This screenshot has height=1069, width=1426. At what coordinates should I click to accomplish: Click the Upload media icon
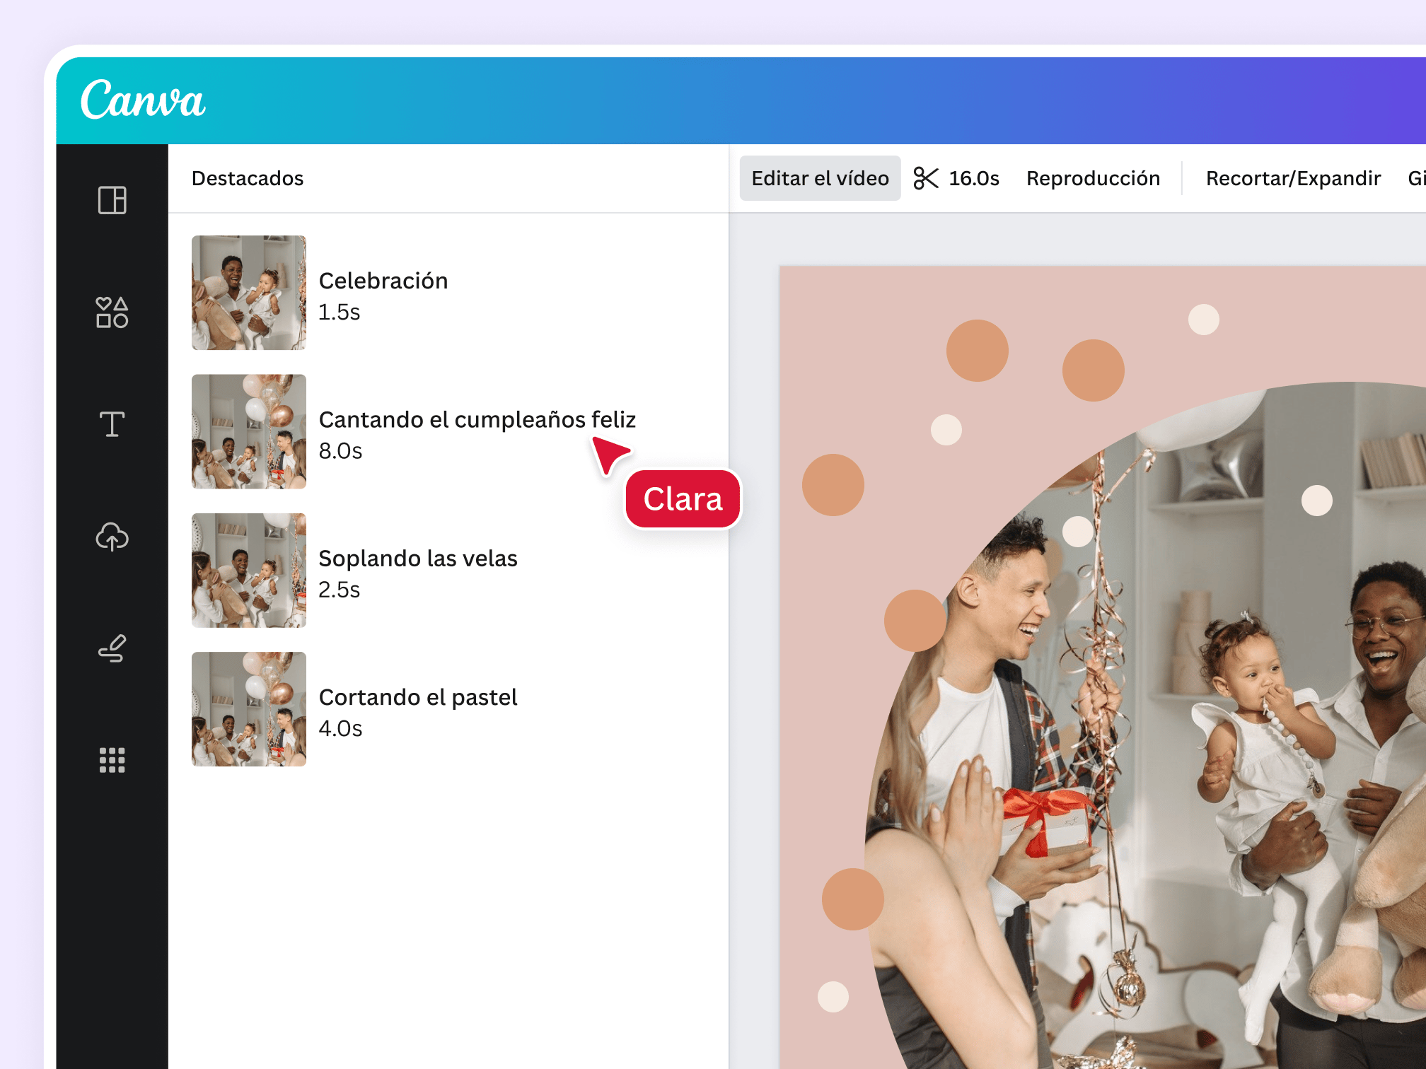click(x=112, y=536)
